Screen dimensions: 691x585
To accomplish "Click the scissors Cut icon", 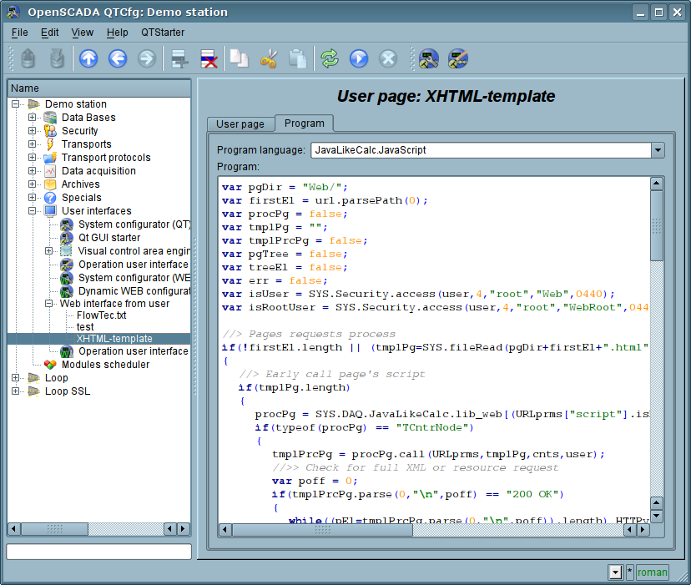I will point(269,58).
